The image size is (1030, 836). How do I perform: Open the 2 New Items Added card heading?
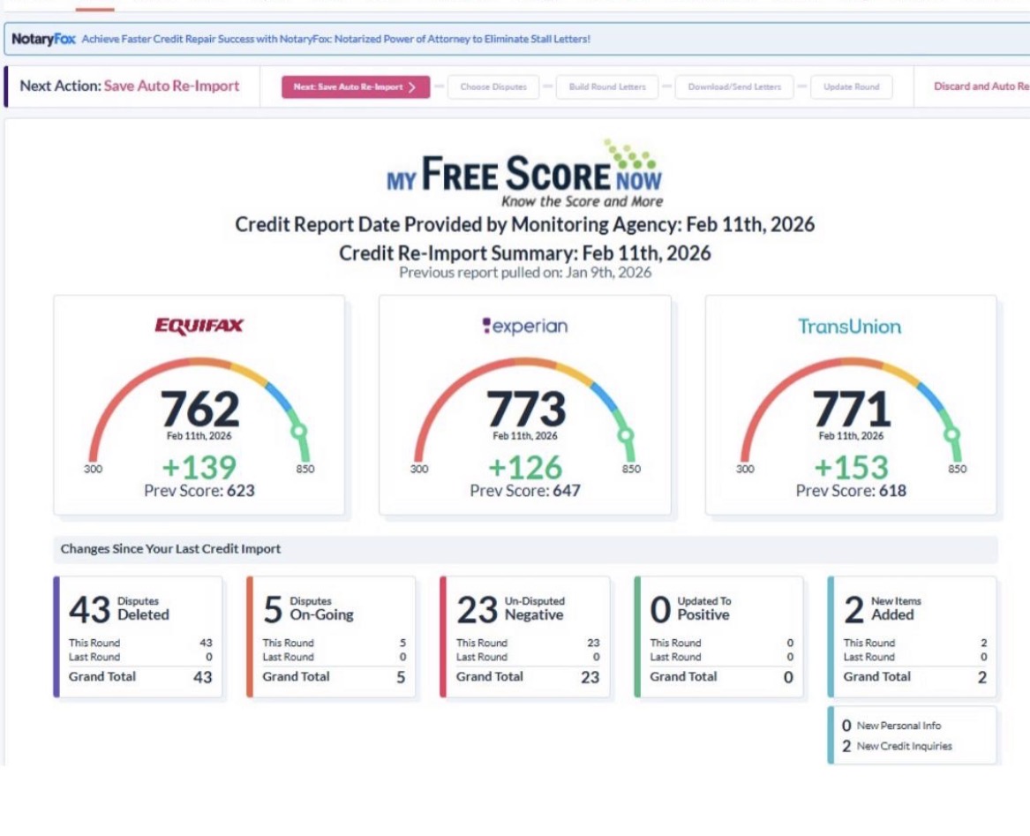tap(883, 609)
